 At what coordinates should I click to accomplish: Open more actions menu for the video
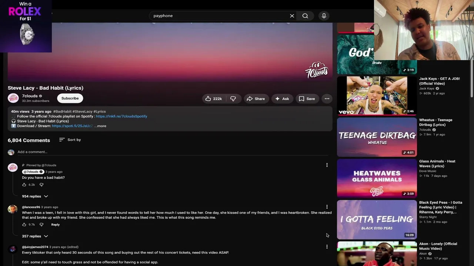[327, 99]
